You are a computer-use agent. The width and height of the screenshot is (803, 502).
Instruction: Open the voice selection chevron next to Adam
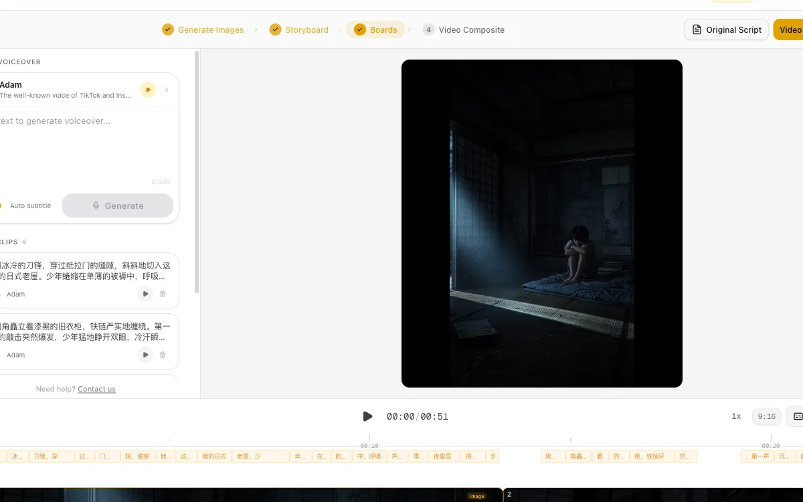pyautogui.click(x=167, y=90)
